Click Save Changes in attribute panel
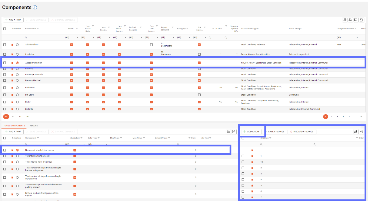 pos(276,132)
